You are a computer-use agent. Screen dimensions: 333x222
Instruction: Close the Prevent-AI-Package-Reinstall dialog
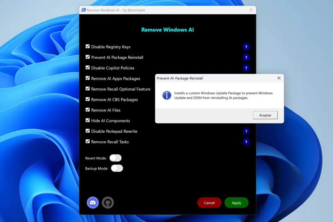pos(279,78)
